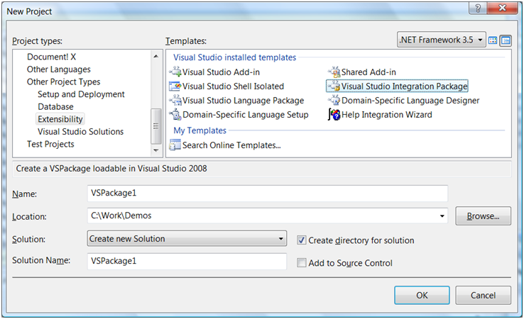Toggle Create directory for solution checkbox
Screen dimensions: 524x319
pyautogui.click(x=302, y=240)
